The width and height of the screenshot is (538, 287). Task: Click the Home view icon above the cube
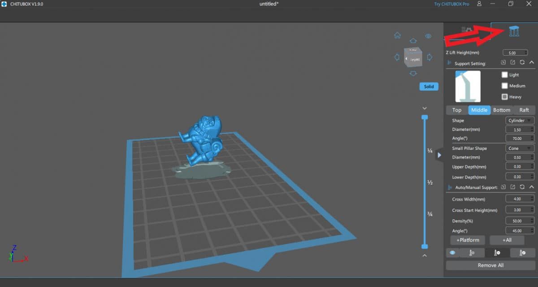(x=397, y=35)
